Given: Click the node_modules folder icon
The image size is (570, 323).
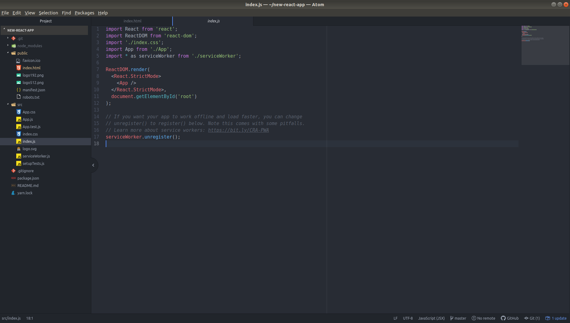Looking at the screenshot, I should click(x=13, y=46).
